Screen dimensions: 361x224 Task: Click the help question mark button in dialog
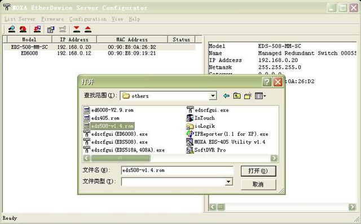click(267, 82)
